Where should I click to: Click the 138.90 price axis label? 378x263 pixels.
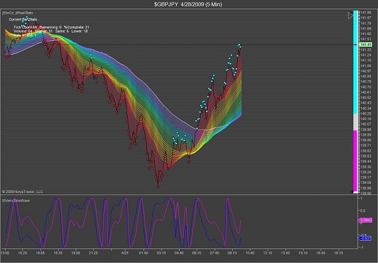pos(366,193)
